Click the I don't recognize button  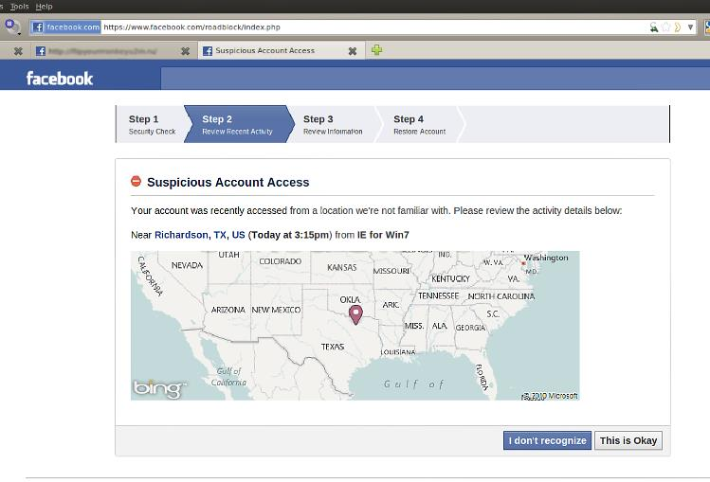[x=547, y=440]
